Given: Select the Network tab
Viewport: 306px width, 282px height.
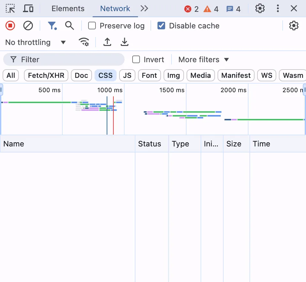Looking at the screenshot, I should 115,9.
